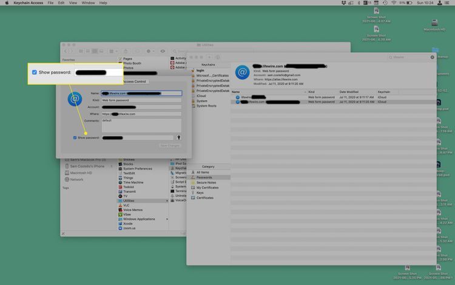
Task: Select the iCloud keychain in sidebar
Action: (x=201, y=95)
